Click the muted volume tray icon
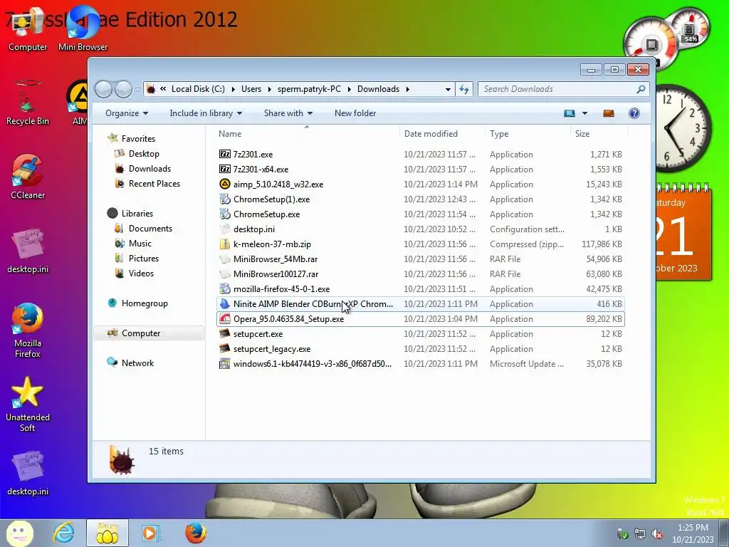The width and height of the screenshot is (729, 547). point(657,534)
